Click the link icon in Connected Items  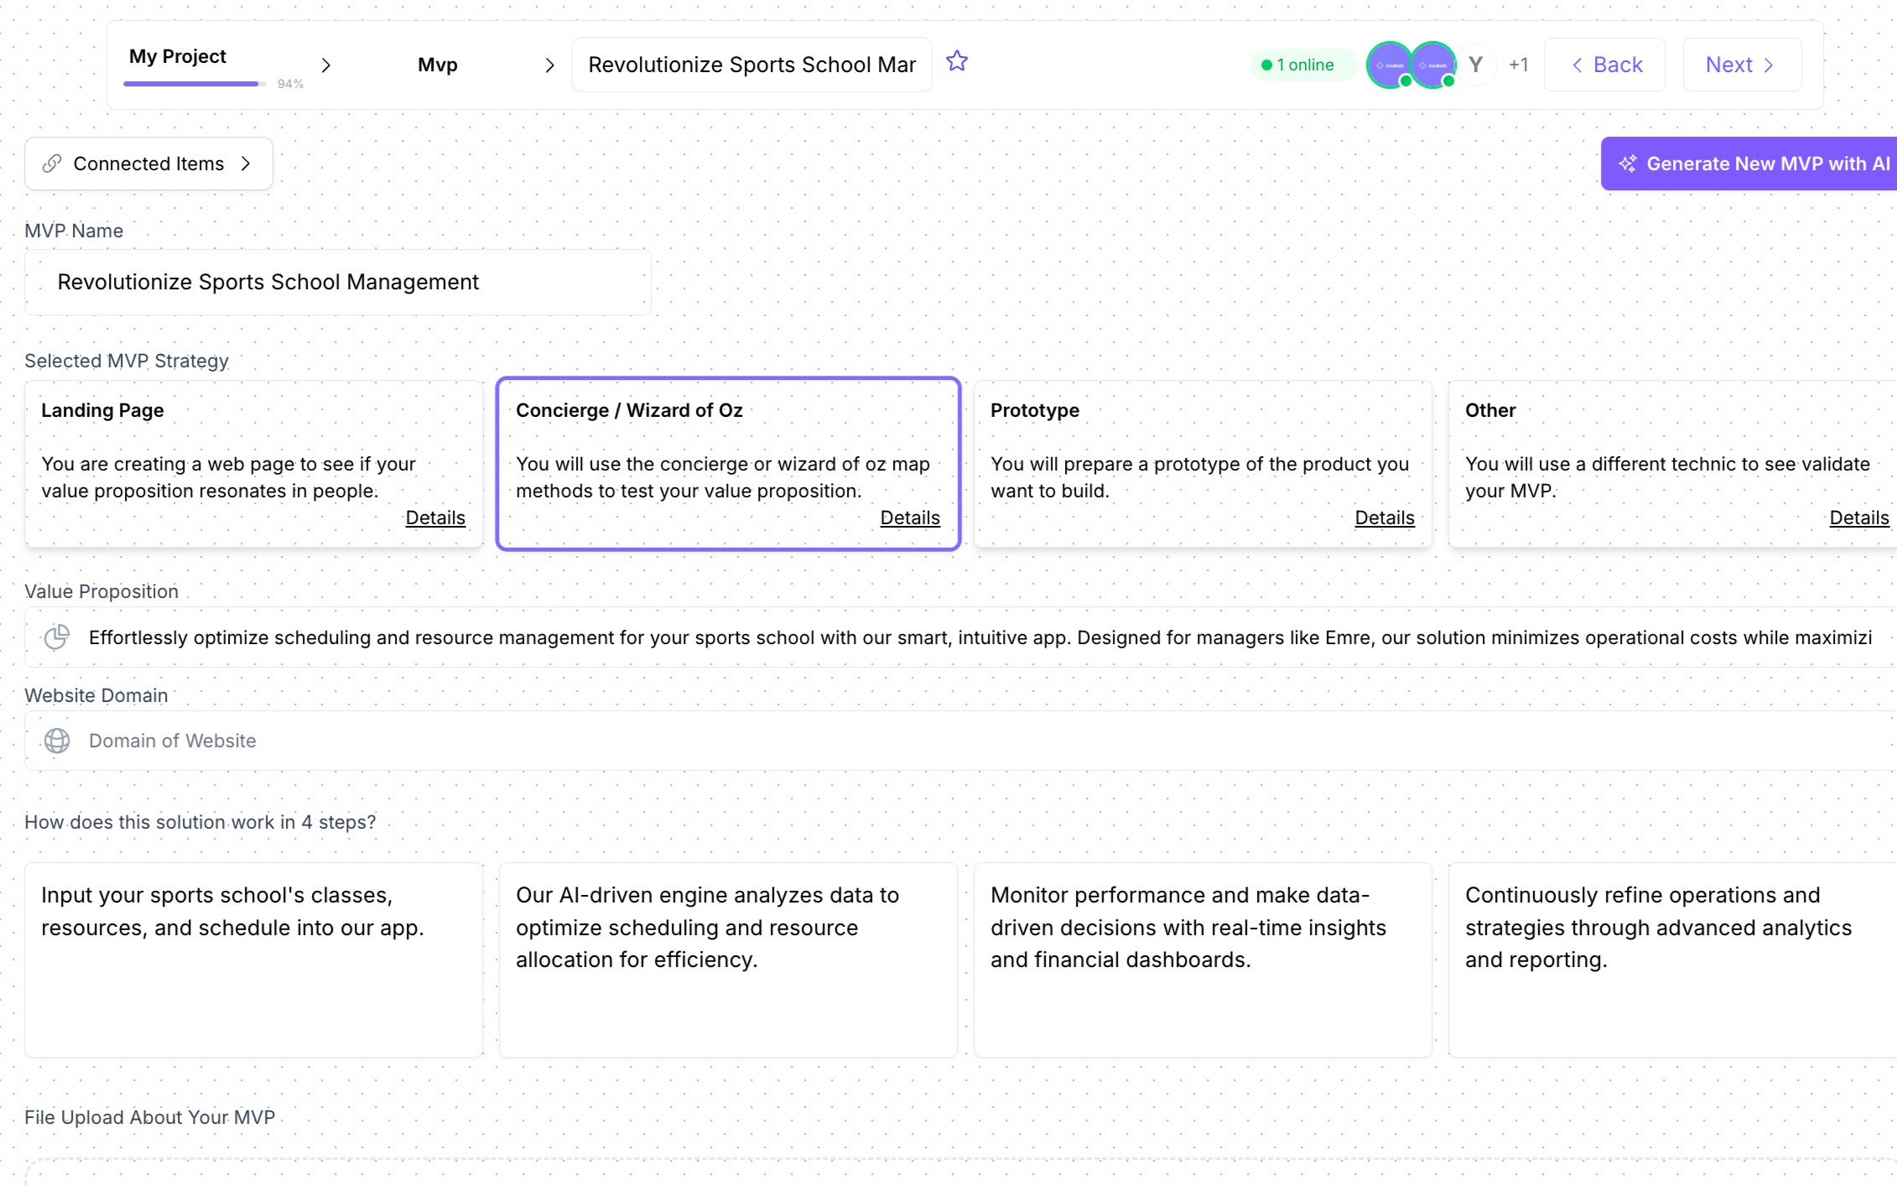click(x=52, y=164)
